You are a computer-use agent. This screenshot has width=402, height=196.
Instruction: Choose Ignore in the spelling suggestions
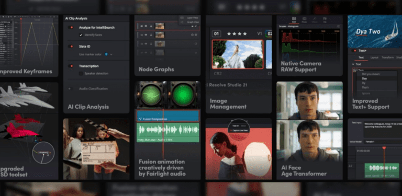pos(377,94)
